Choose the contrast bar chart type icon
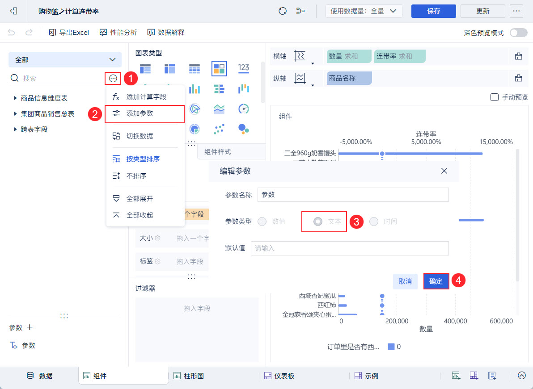The image size is (533, 389). 219,89
